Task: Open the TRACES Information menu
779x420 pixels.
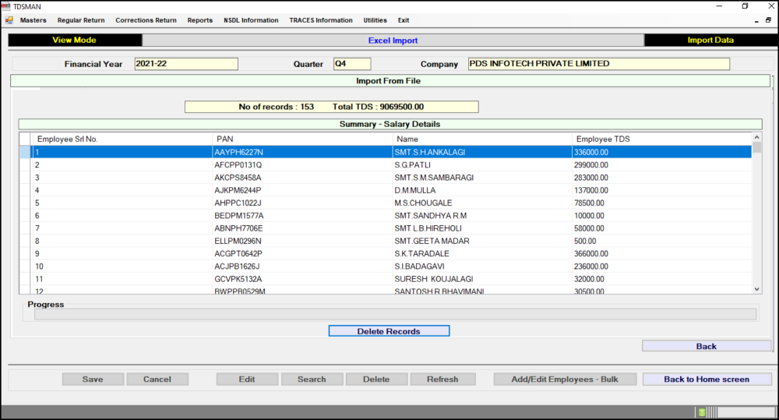Action: tap(321, 20)
